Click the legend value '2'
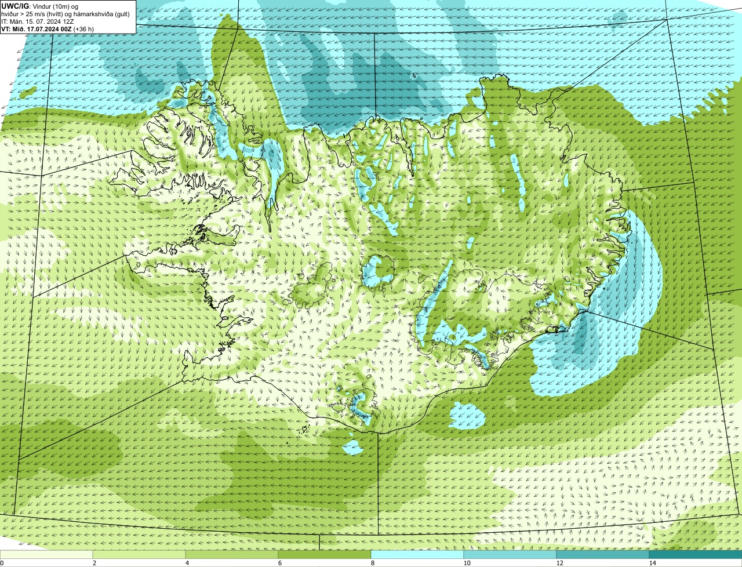This screenshot has width=742, height=567. pos(94,563)
